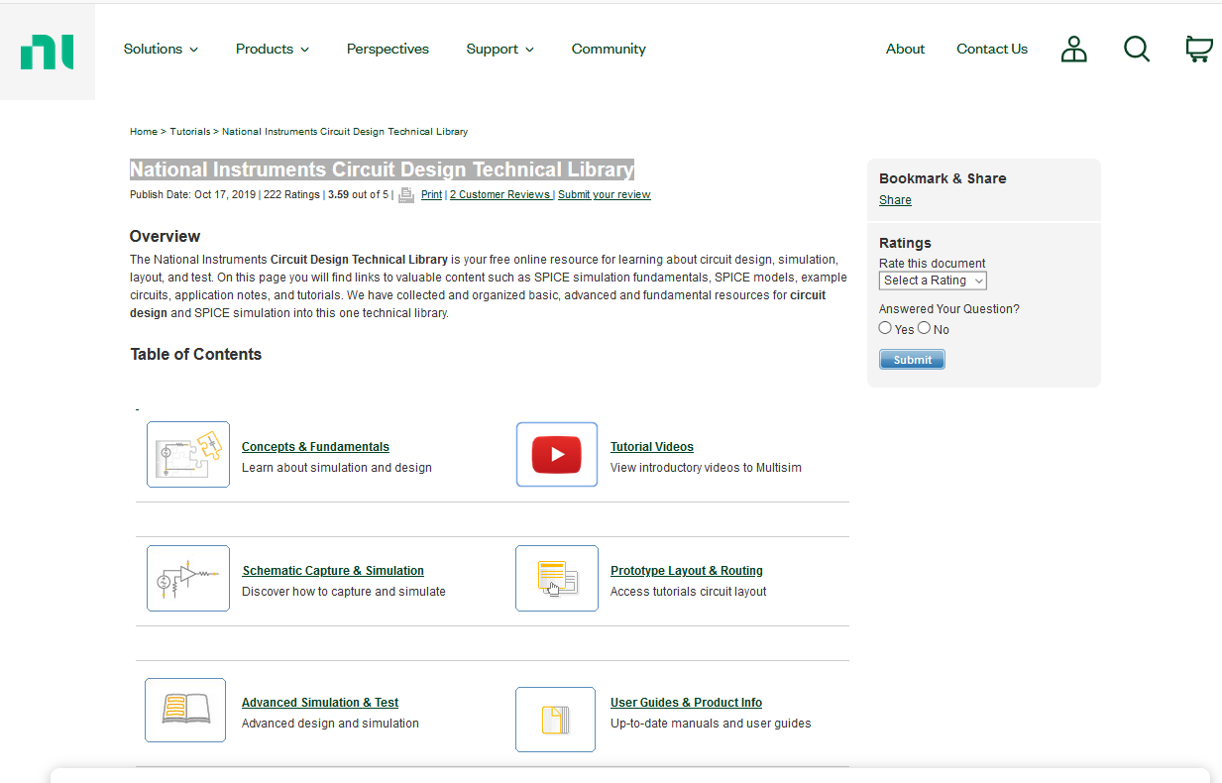
Task: Click 'View introductory videos to Multisim' text
Action: click(706, 468)
